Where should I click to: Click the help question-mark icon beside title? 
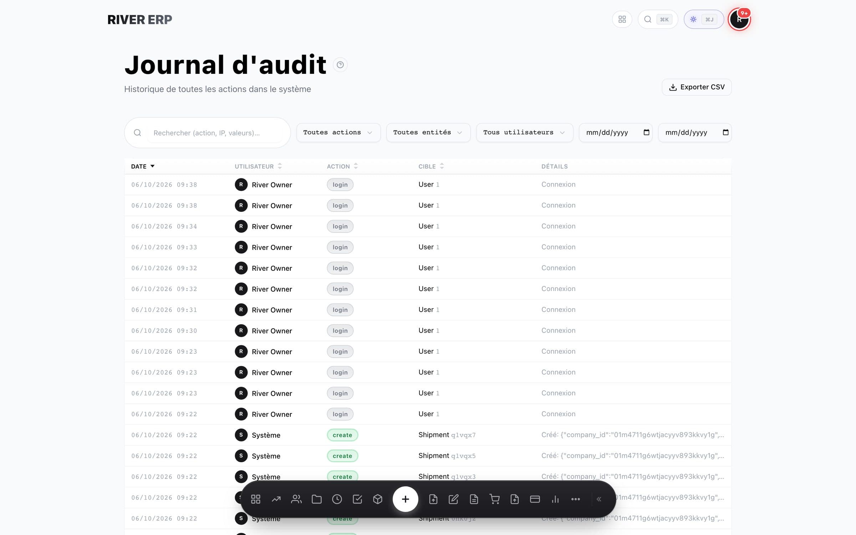(x=340, y=65)
